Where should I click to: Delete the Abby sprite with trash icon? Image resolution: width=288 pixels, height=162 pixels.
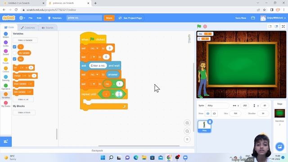[210, 121]
